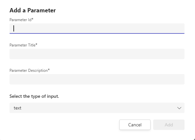Click the 'Select the type of input.' label
The height and width of the screenshot is (140, 195).
34,96
